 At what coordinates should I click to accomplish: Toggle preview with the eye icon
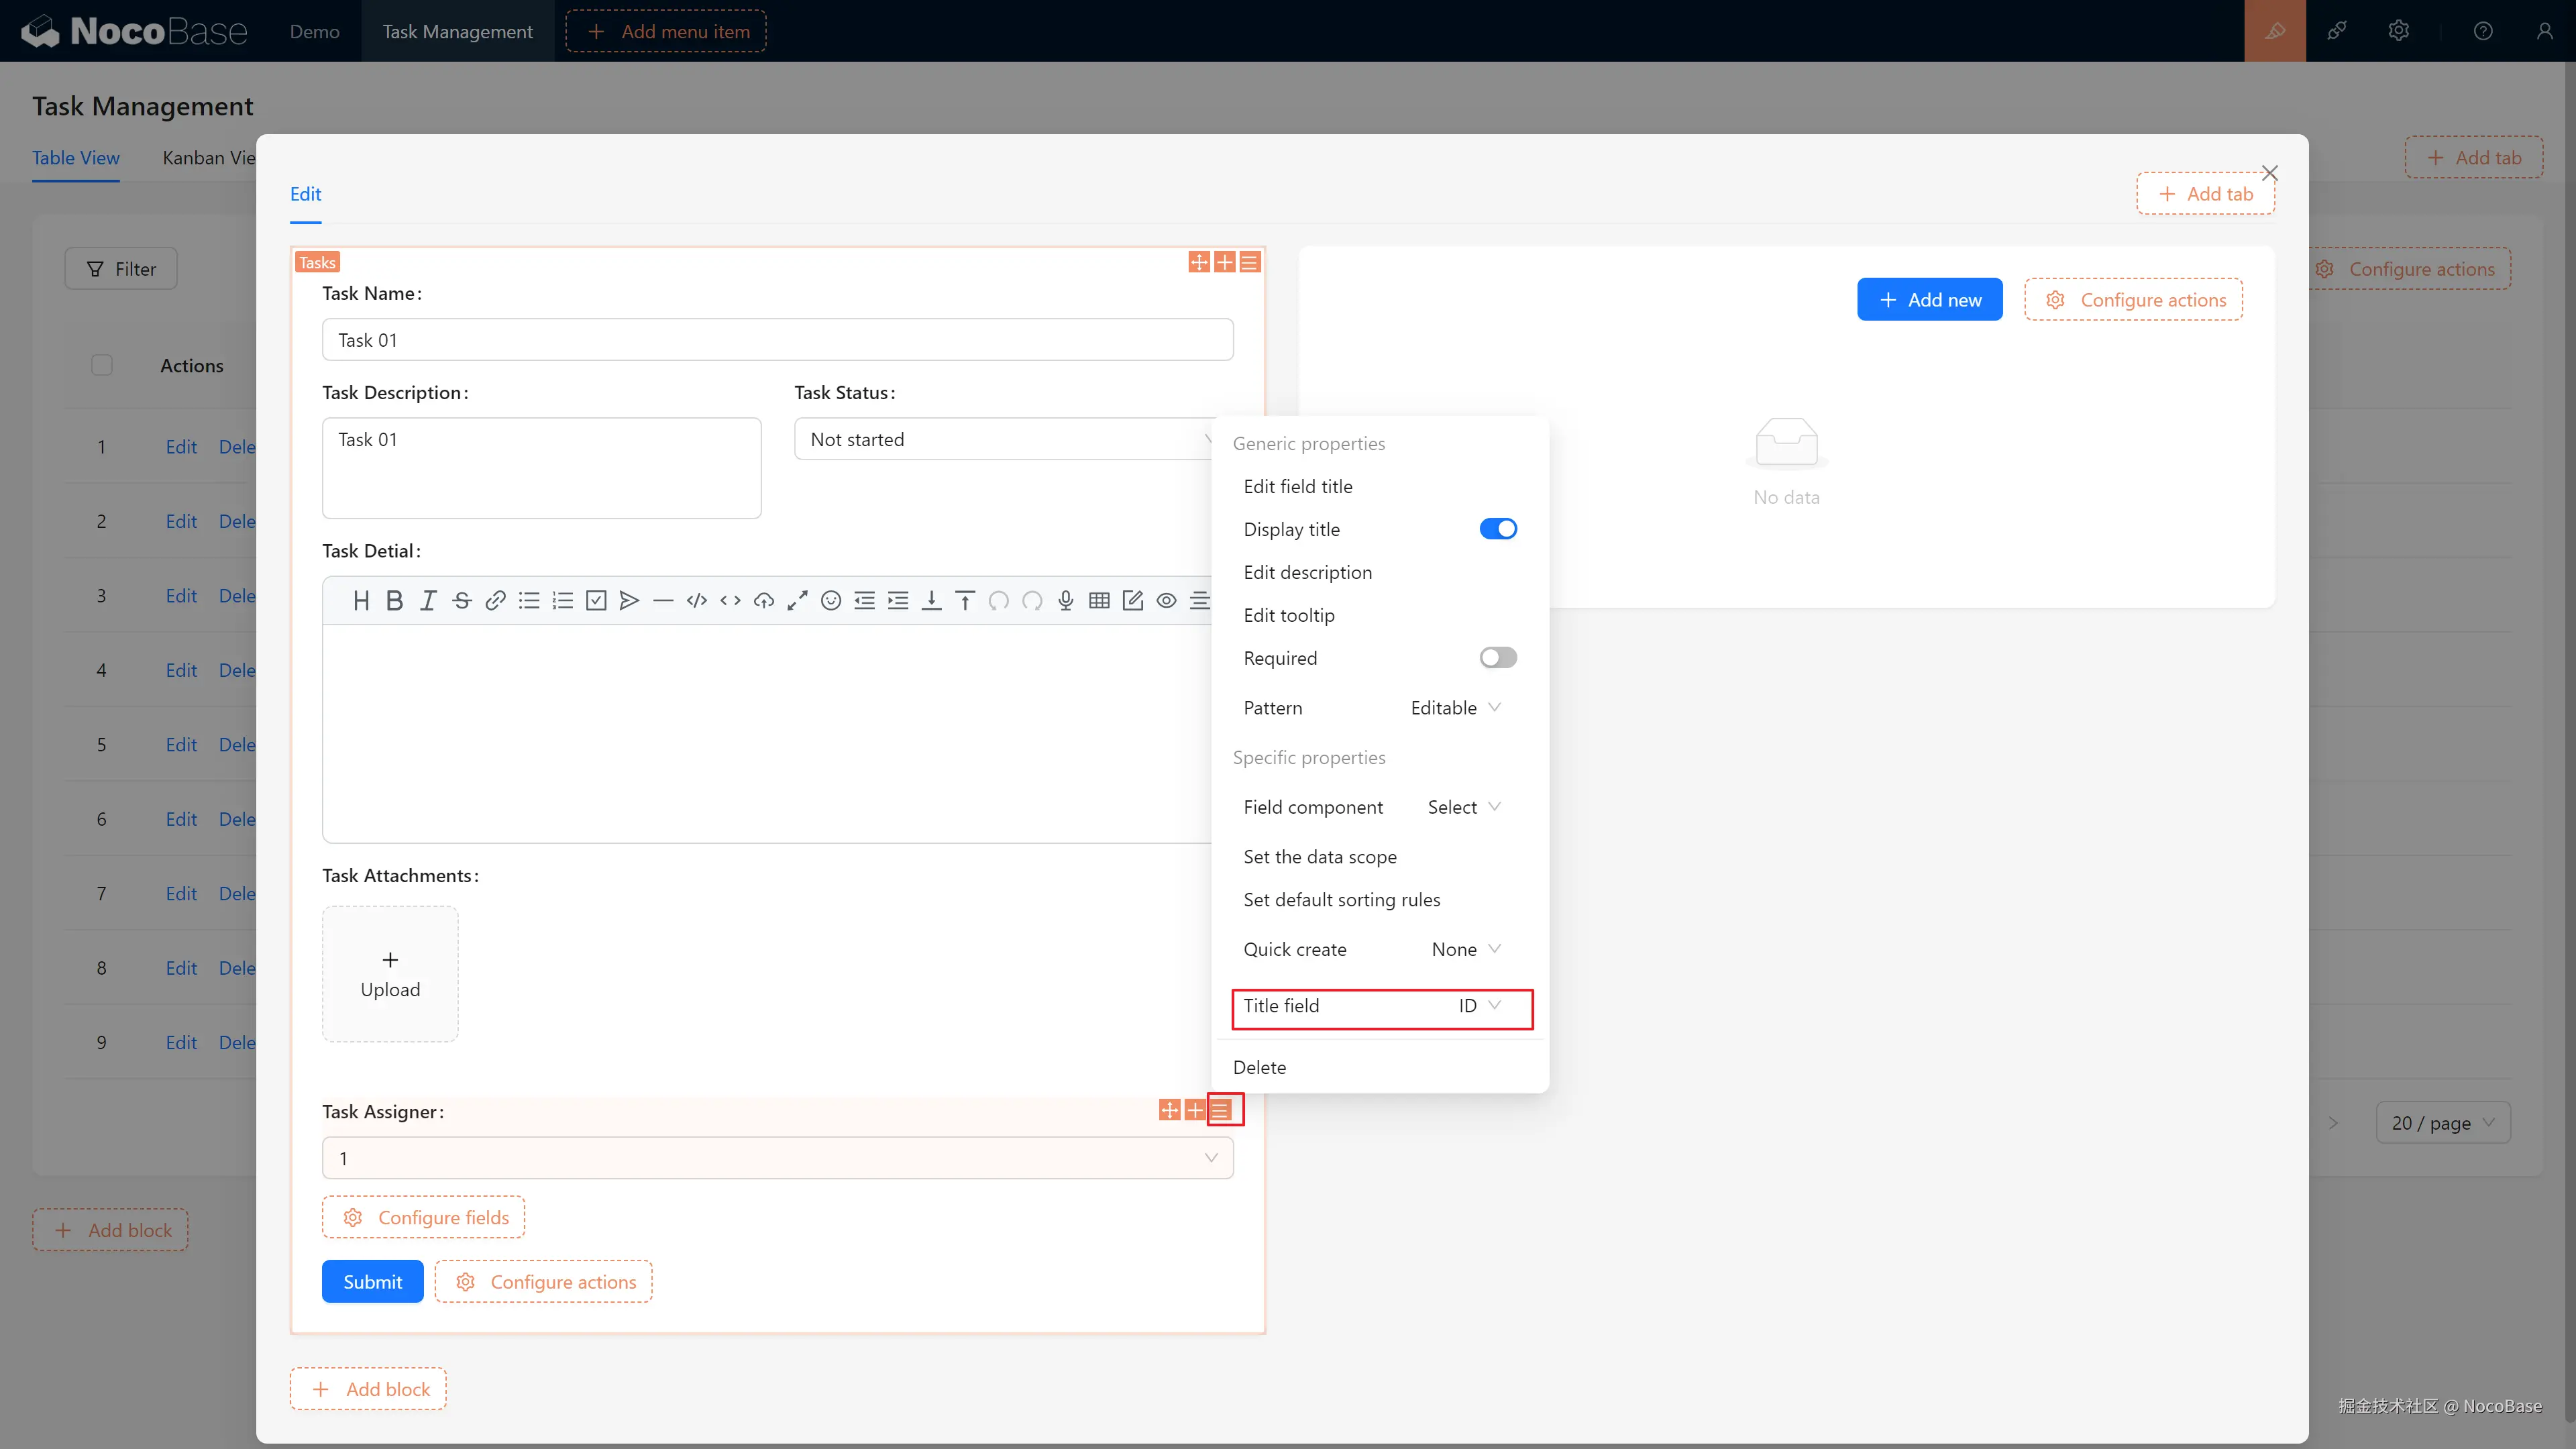(1166, 600)
